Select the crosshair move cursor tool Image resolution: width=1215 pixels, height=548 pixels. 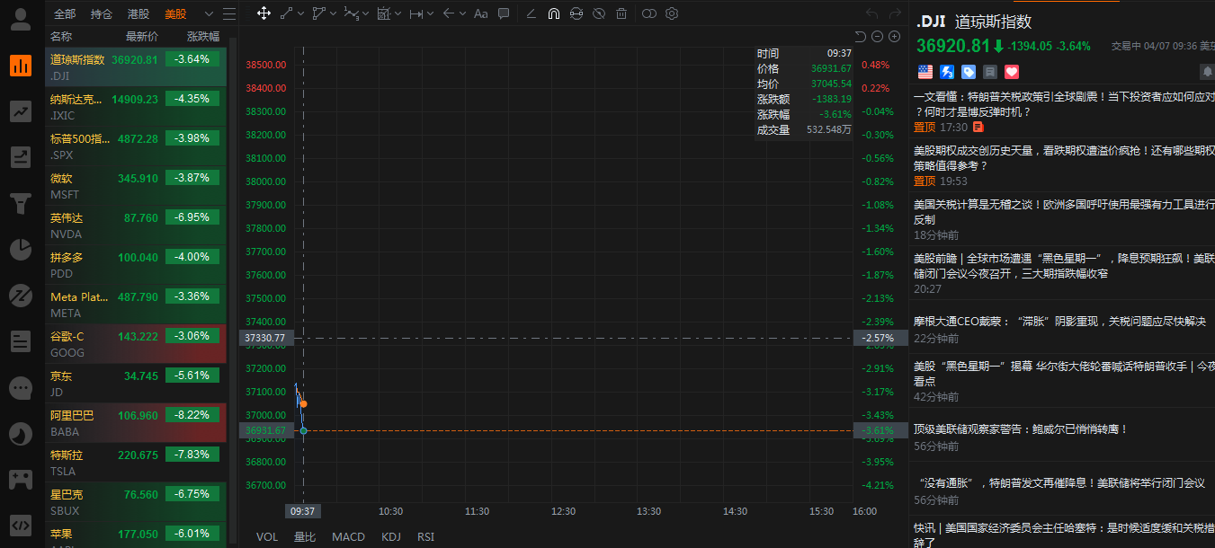point(264,13)
